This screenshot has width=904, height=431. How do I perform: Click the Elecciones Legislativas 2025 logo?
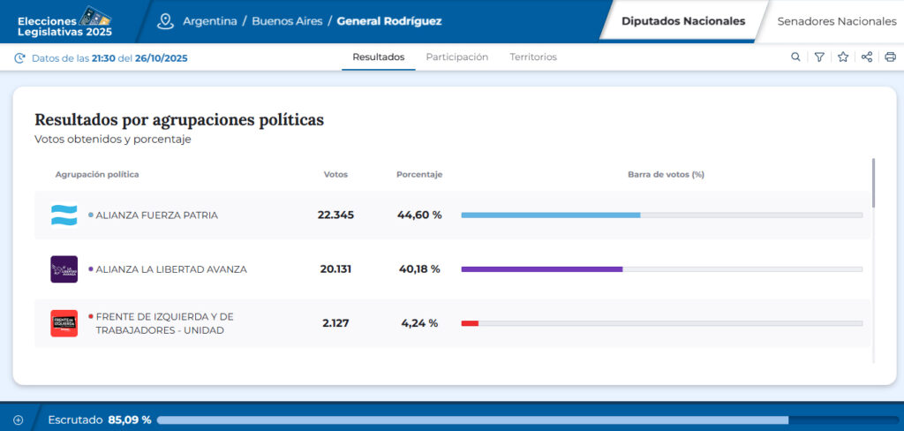64,21
